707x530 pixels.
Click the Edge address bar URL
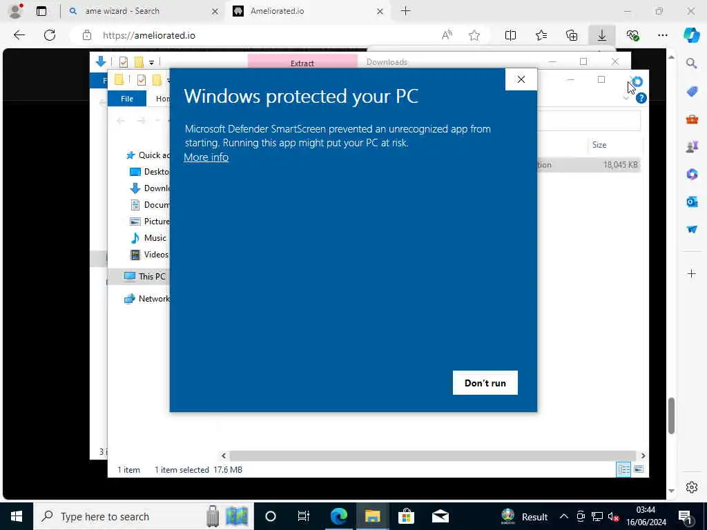(x=149, y=36)
